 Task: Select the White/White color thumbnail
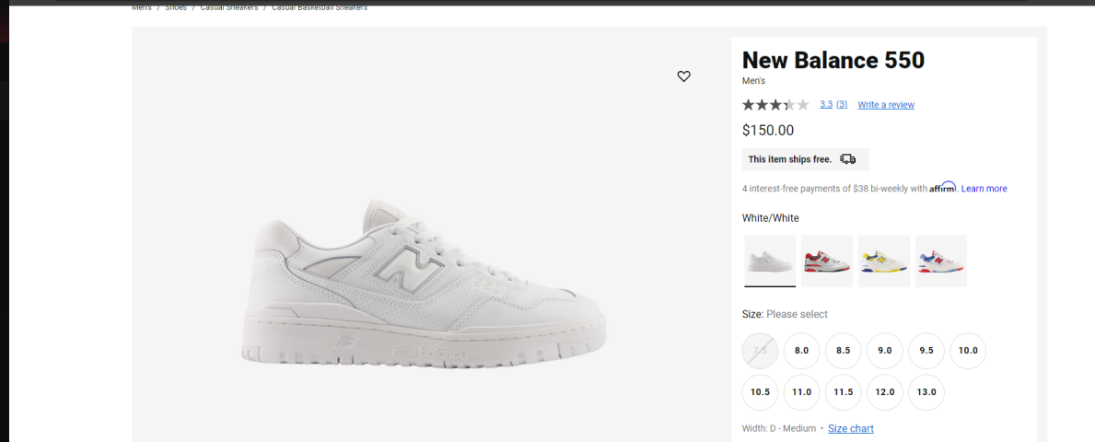[x=770, y=261]
